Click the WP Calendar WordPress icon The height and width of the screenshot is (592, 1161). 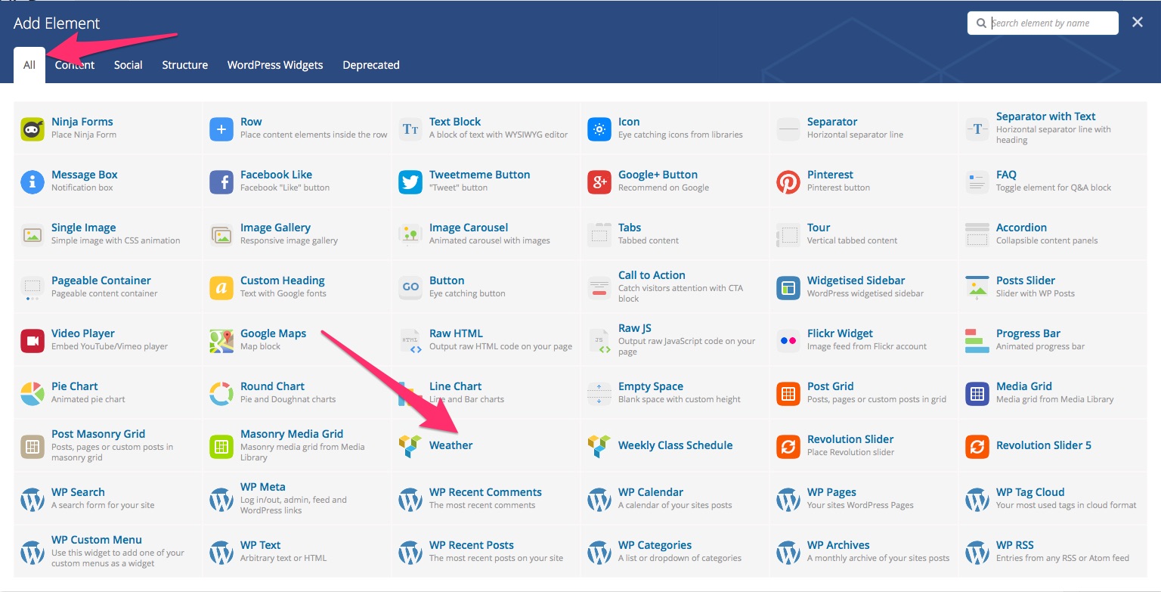(599, 500)
